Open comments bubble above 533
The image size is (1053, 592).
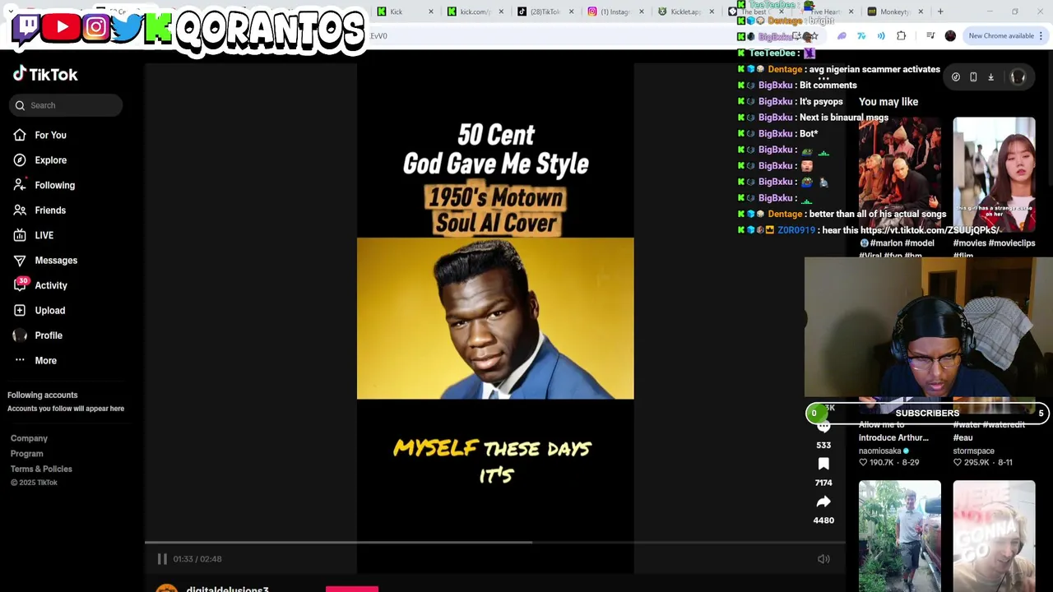click(823, 427)
